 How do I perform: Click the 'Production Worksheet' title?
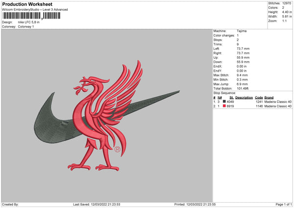click(27, 4)
